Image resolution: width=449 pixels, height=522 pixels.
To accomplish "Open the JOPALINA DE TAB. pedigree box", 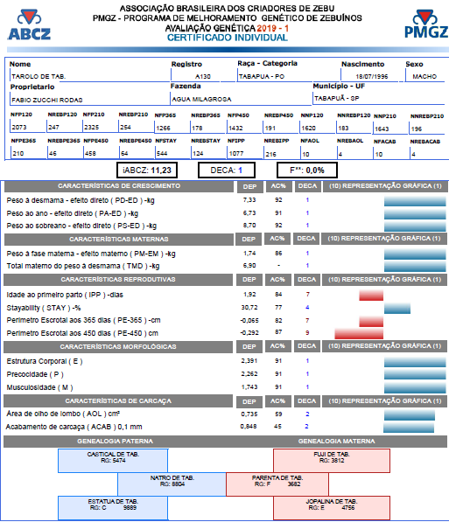I will tap(332, 508).
